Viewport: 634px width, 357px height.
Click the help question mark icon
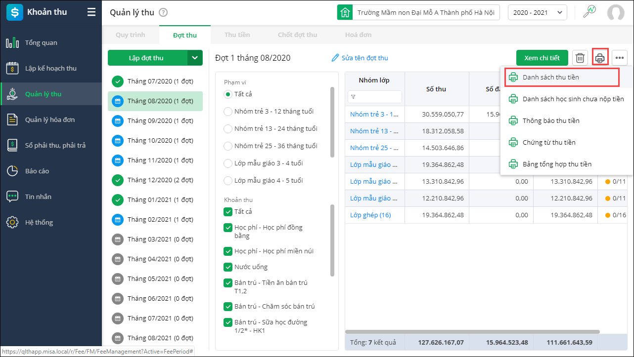(x=164, y=13)
